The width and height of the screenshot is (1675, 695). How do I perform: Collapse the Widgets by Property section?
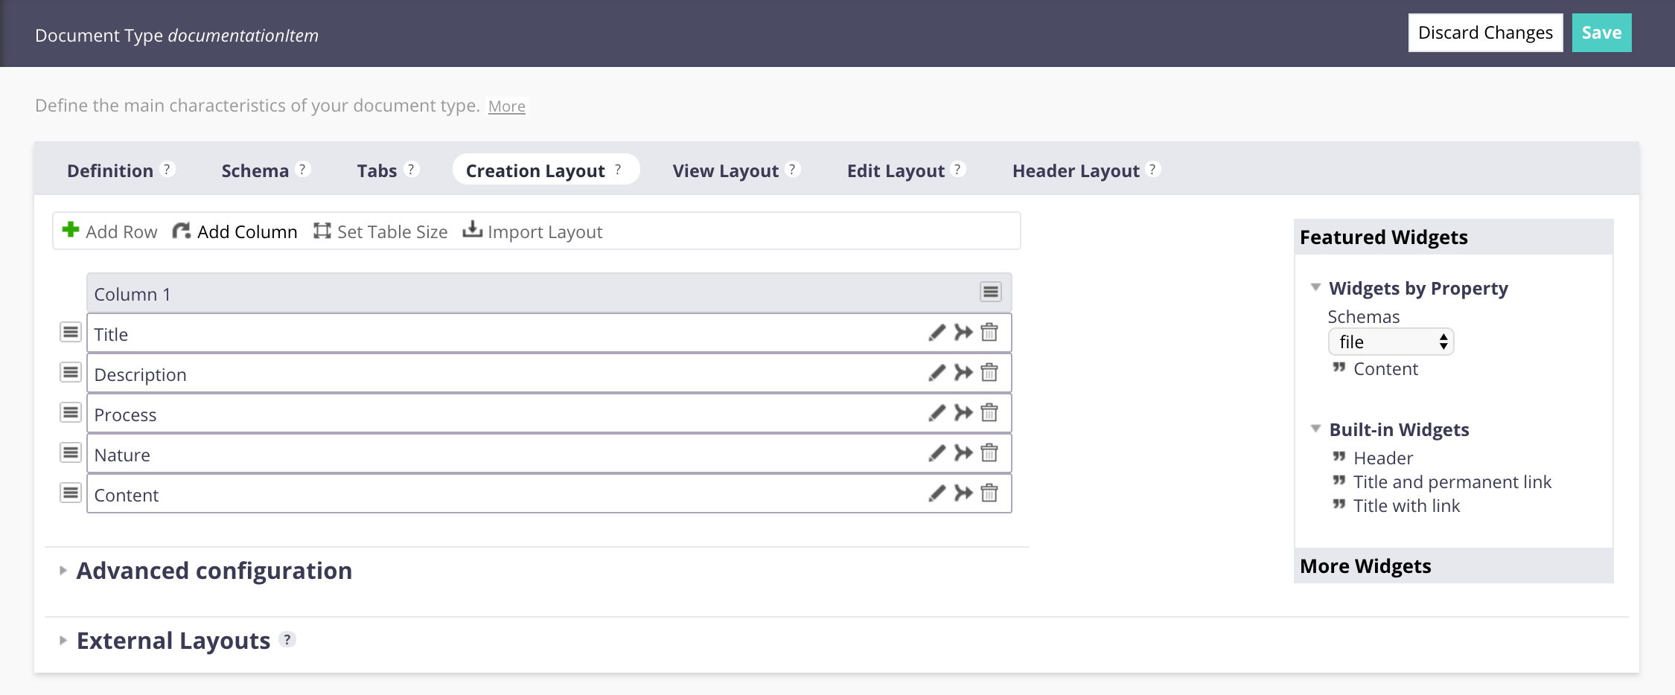pyautogui.click(x=1315, y=287)
